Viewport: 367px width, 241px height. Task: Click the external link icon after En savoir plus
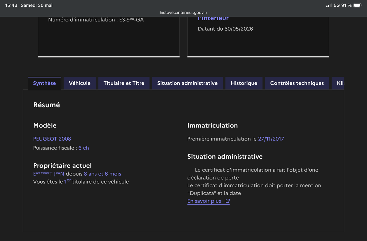click(x=228, y=201)
